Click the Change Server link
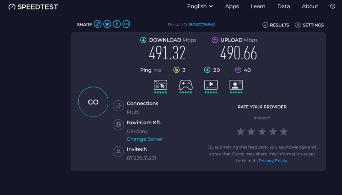 tap(145, 139)
